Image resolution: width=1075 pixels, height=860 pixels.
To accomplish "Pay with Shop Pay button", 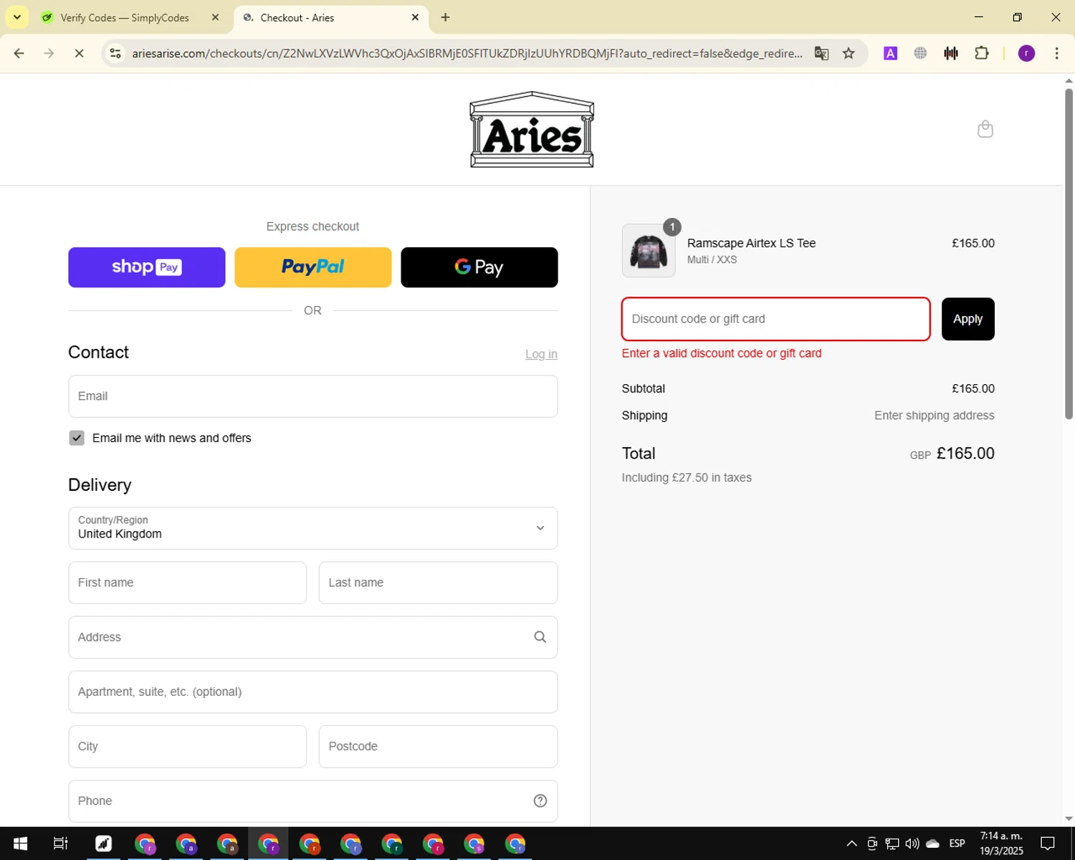I will pyautogui.click(x=147, y=267).
